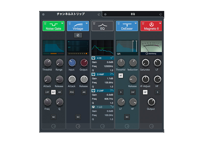204x143 pixels.
Task: Click the DeEsser GR spectrum display
Action: pyautogui.click(x=127, y=48)
